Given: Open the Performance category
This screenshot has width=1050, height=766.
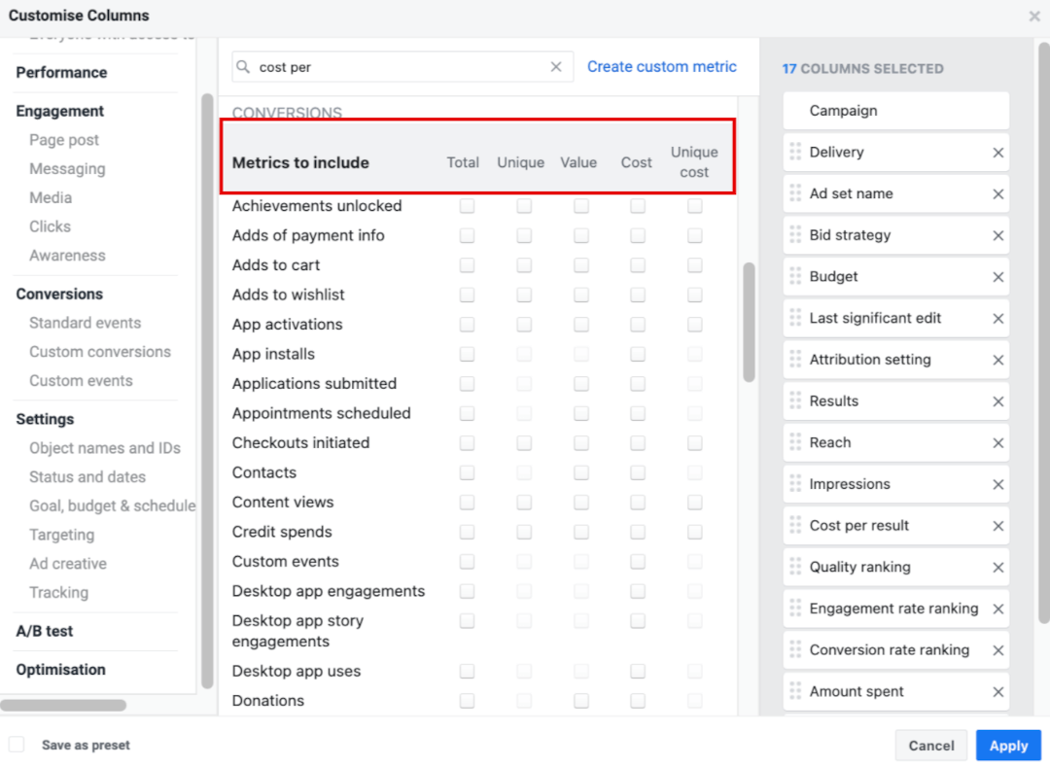Looking at the screenshot, I should click(61, 72).
